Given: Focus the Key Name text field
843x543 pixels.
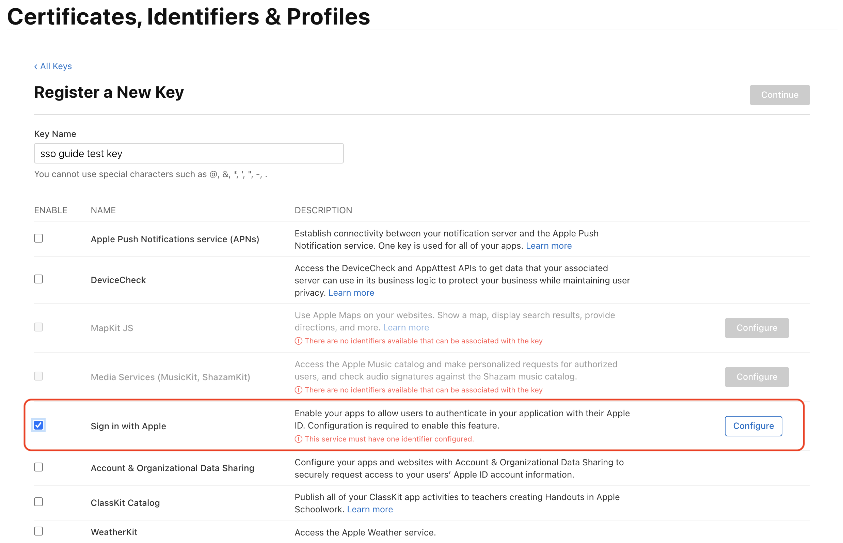Looking at the screenshot, I should click(x=189, y=153).
